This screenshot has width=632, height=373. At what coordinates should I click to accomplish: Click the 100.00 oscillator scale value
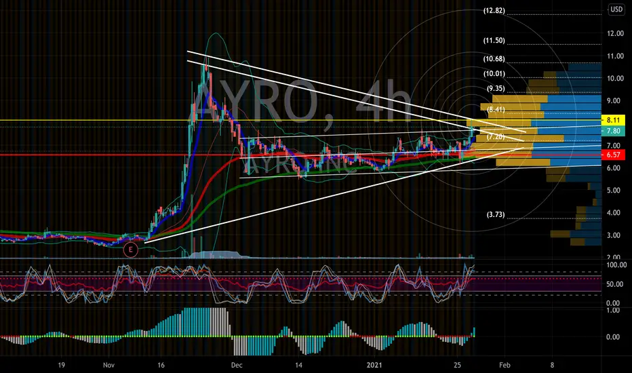pyautogui.click(x=616, y=265)
